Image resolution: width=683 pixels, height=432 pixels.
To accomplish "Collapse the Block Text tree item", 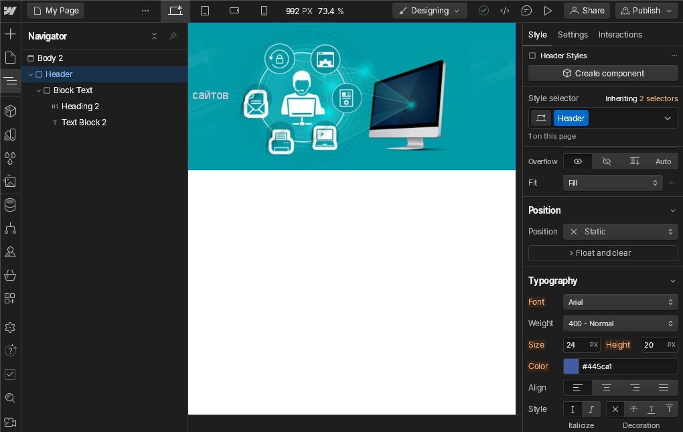I will click(x=39, y=90).
